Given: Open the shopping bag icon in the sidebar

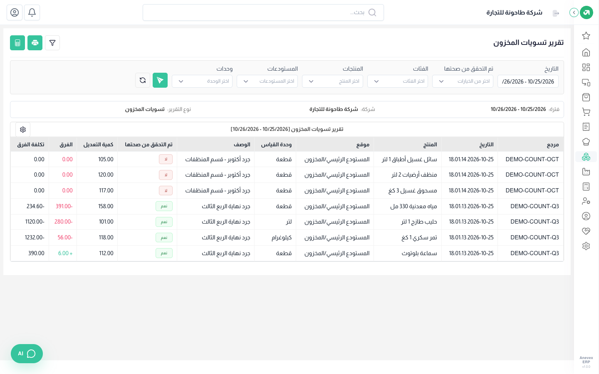Looking at the screenshot, I should (586, 97).
